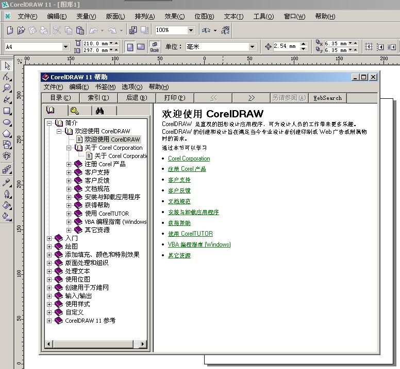Select the Shape tool in toolbox
The width and height of the screenshot is (400, 369).
click(x=7, y=77)
